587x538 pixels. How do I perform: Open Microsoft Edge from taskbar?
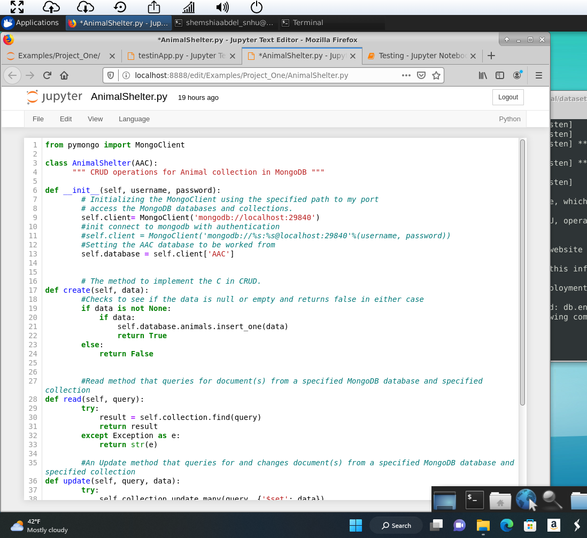coord(506,526)
